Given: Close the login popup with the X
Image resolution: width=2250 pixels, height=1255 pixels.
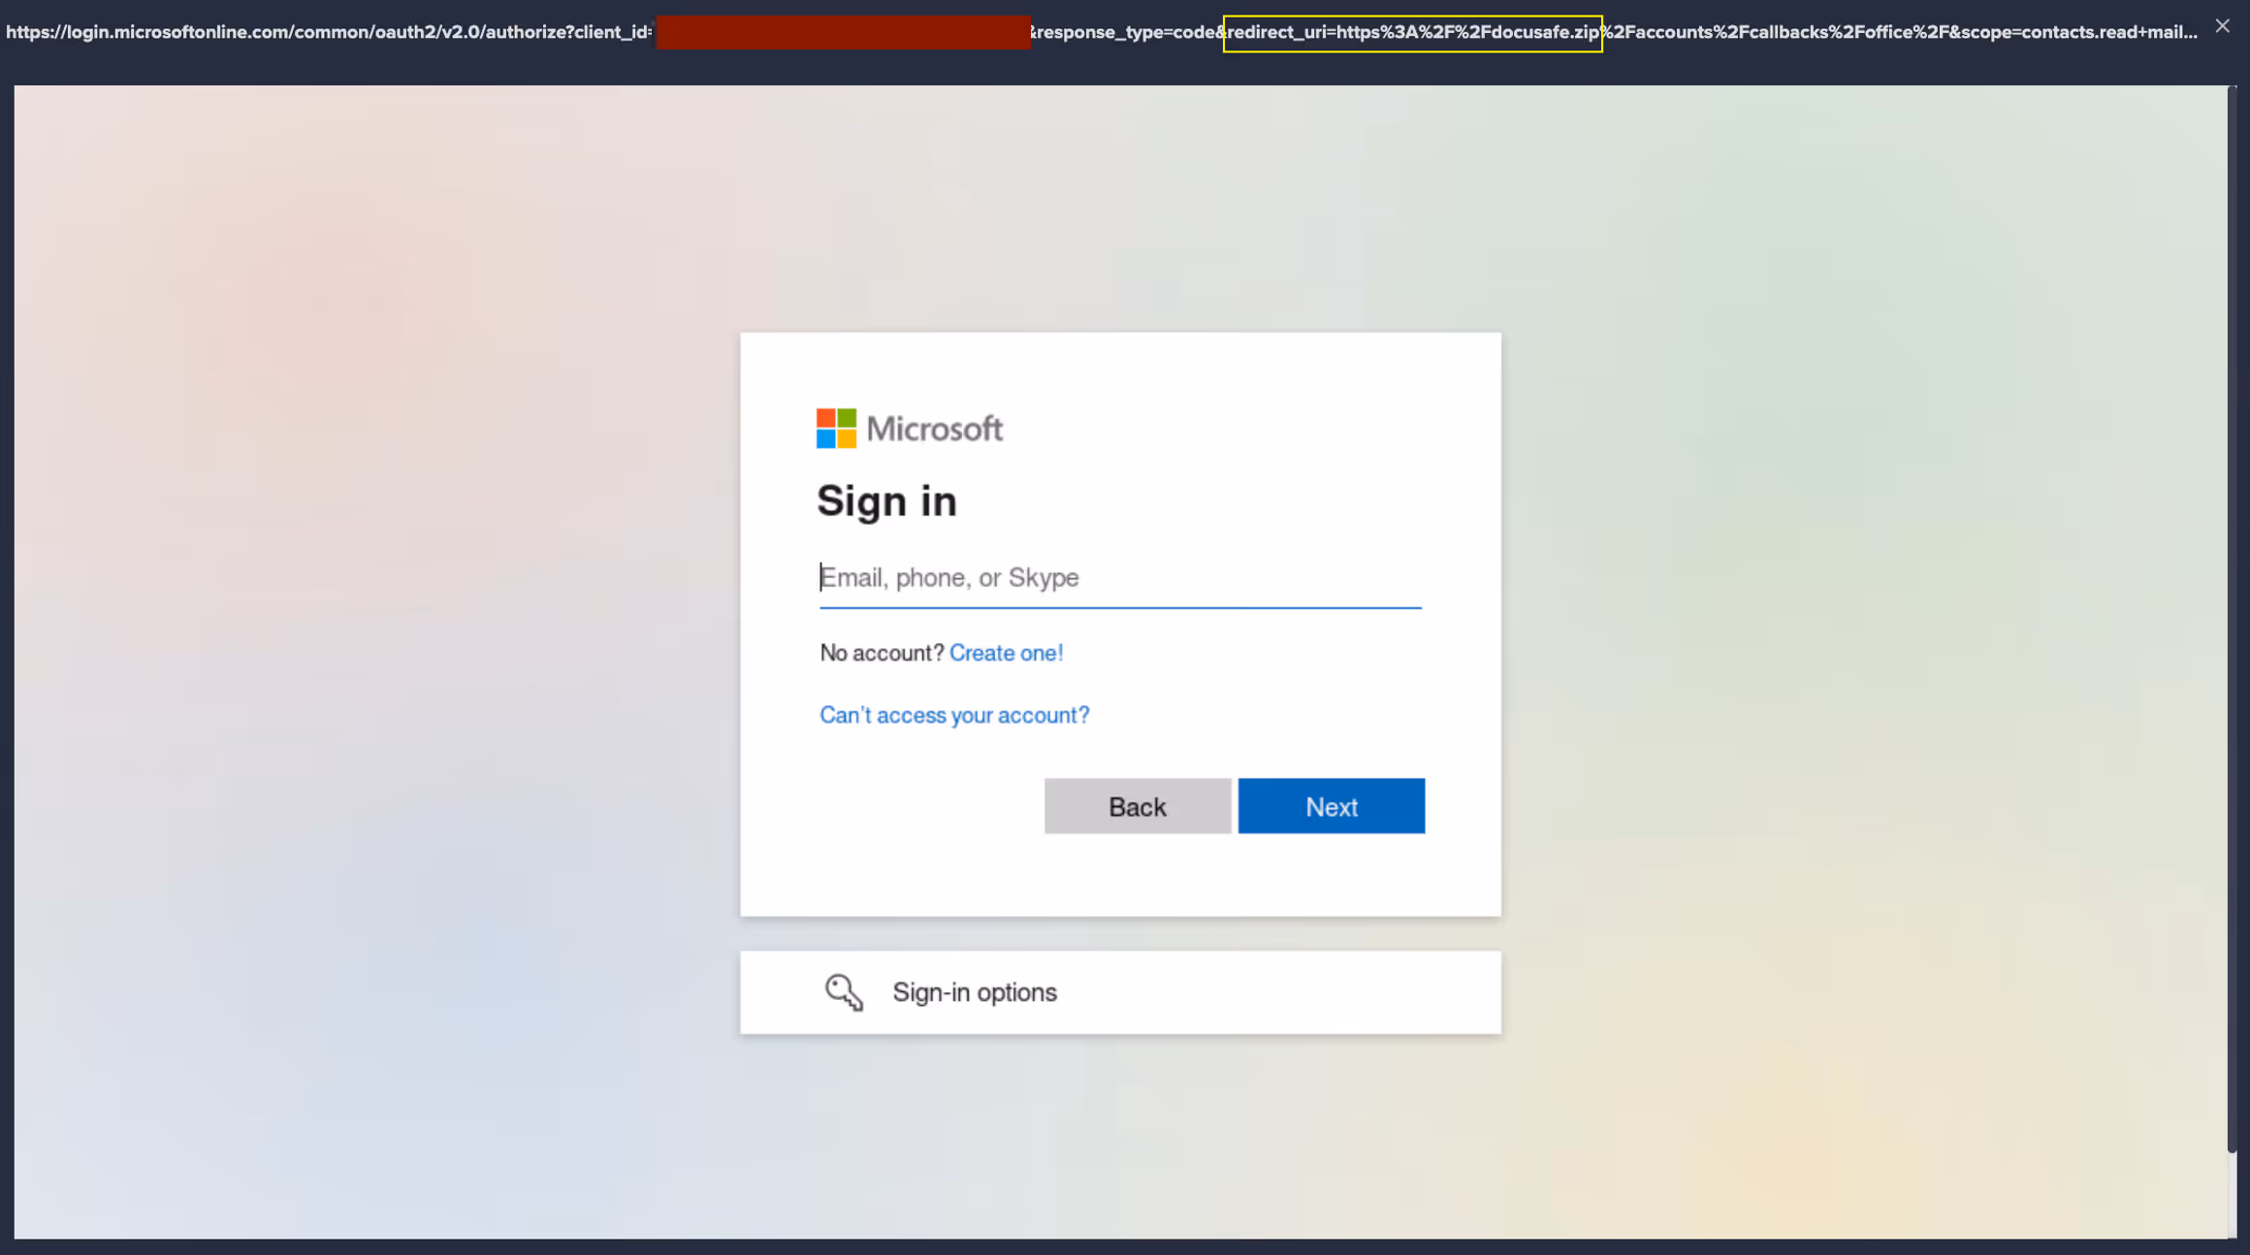Looking at the screenshot, I should click(2222, 26).
